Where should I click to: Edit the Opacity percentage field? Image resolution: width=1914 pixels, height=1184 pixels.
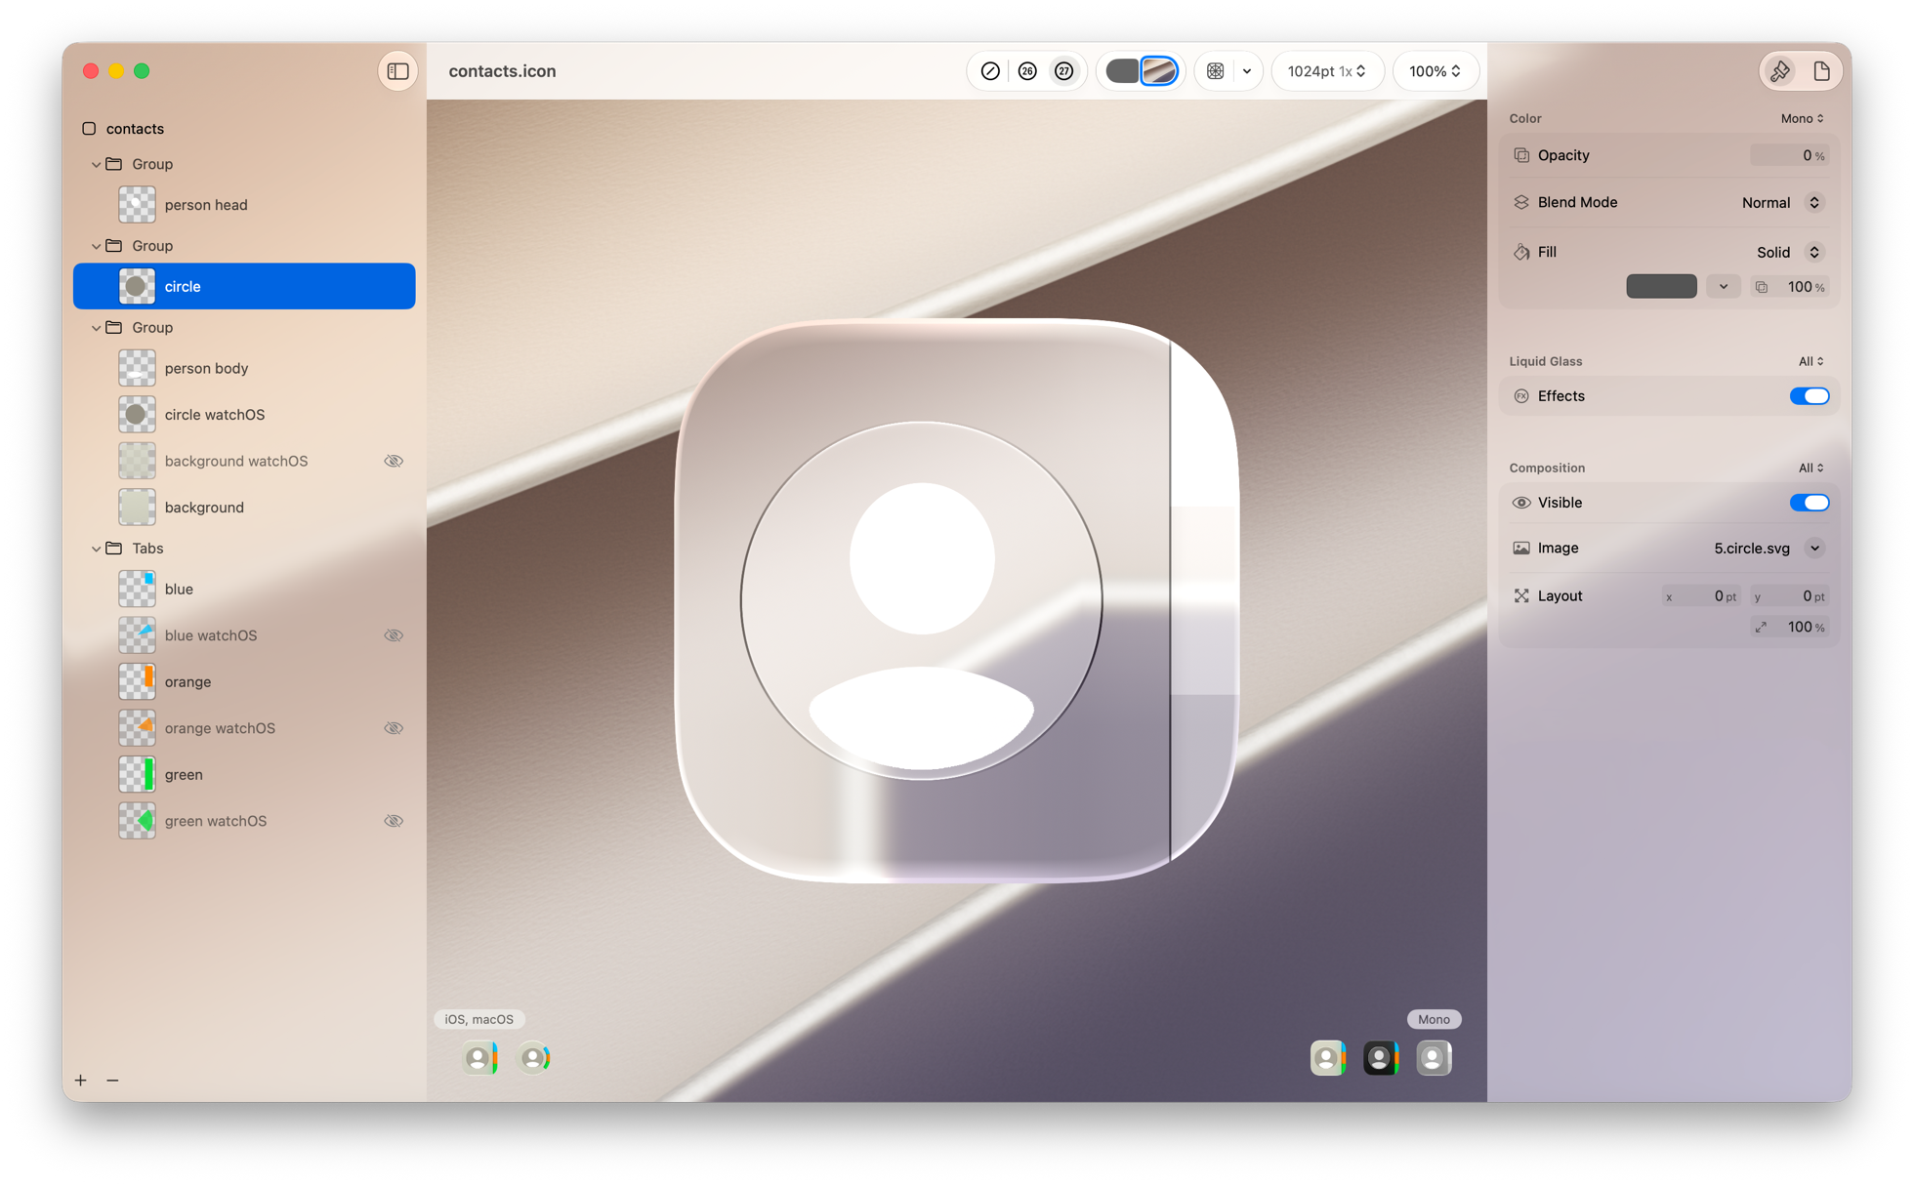click(x=1788, y=155)
